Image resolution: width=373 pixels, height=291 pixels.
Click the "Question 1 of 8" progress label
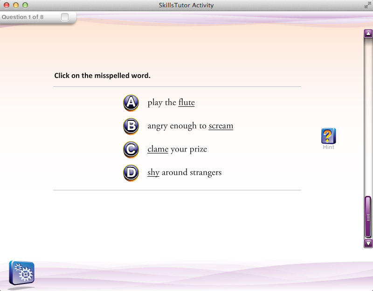click(x=23, y=17)
